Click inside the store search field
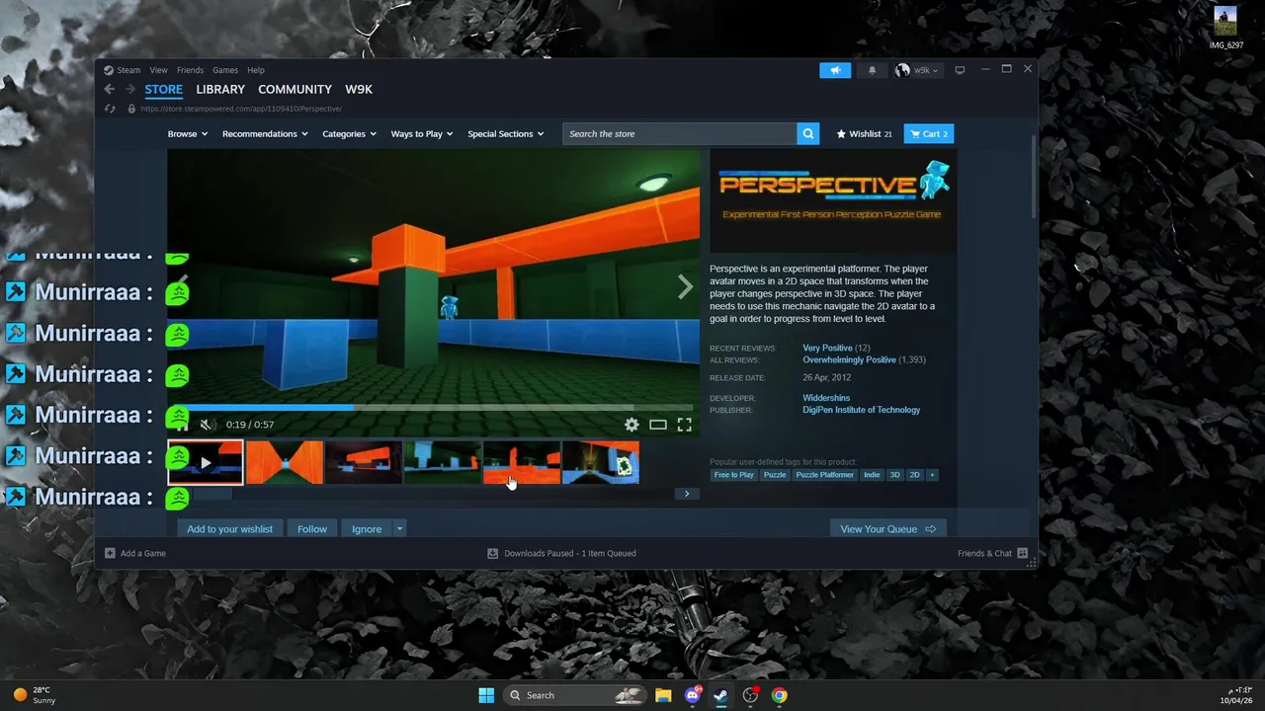Image resolution: width=1265 pixels, height=711 pixels. click(x=680, y=133)
